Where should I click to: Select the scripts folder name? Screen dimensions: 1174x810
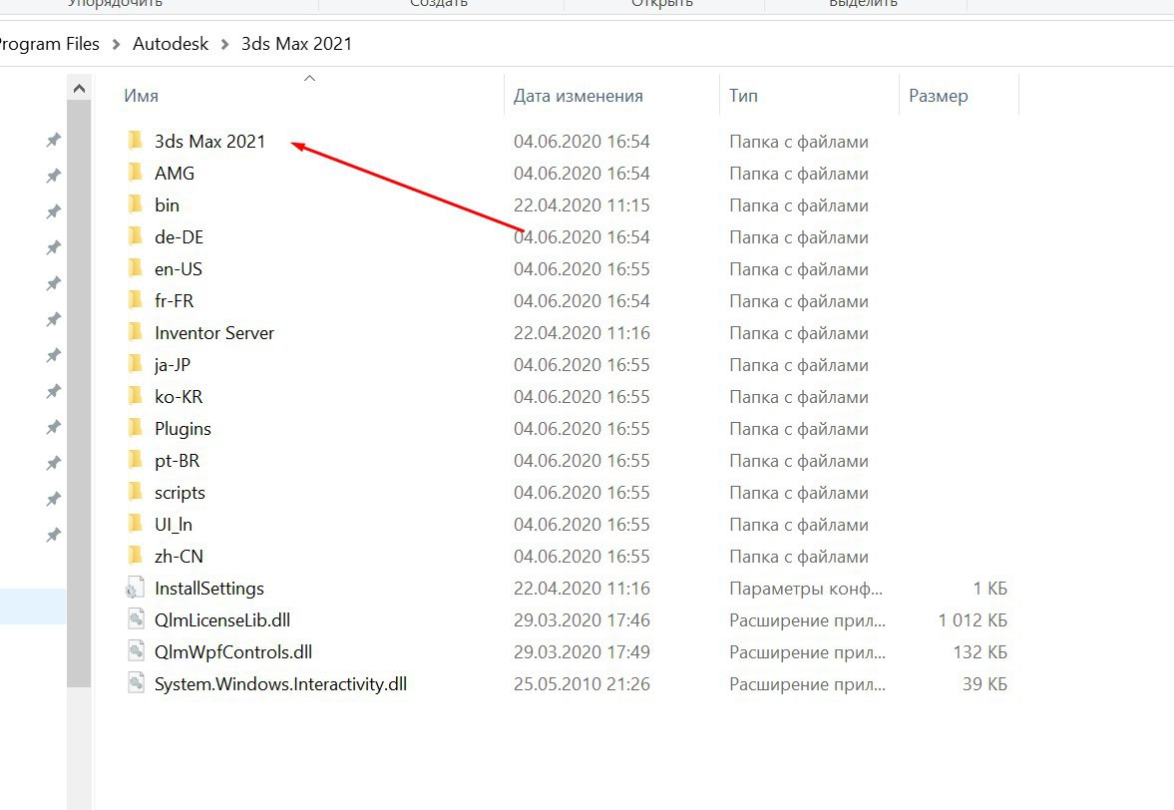[180, 492]
